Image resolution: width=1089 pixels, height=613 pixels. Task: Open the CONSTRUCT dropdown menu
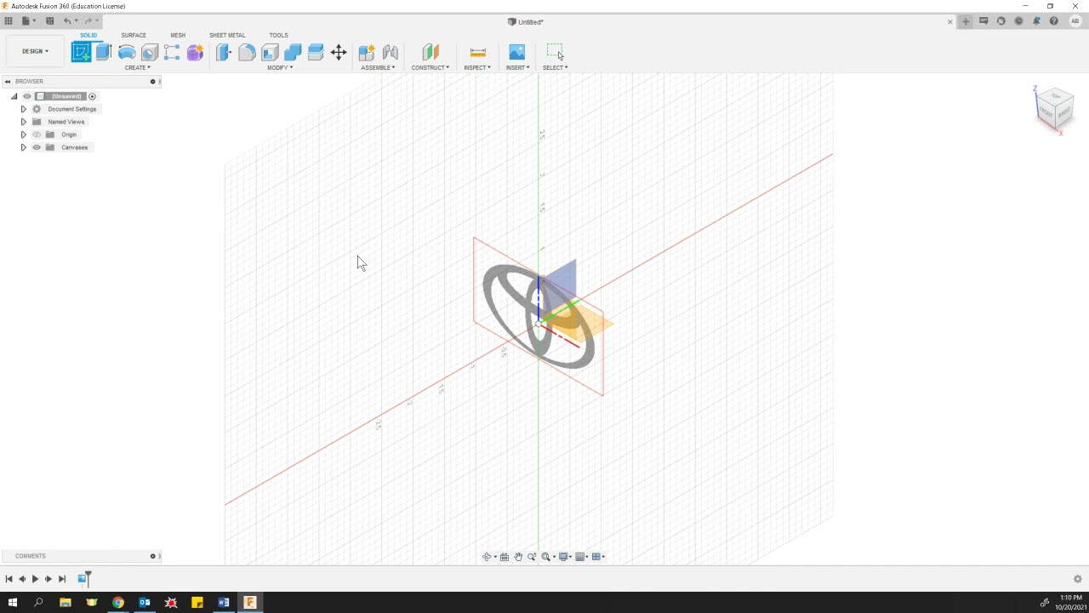(430, 67)
